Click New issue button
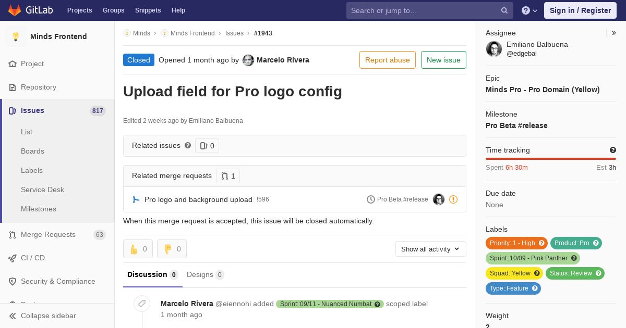The width and height of the screenshot is (626, 328). (x=443, y=60)
